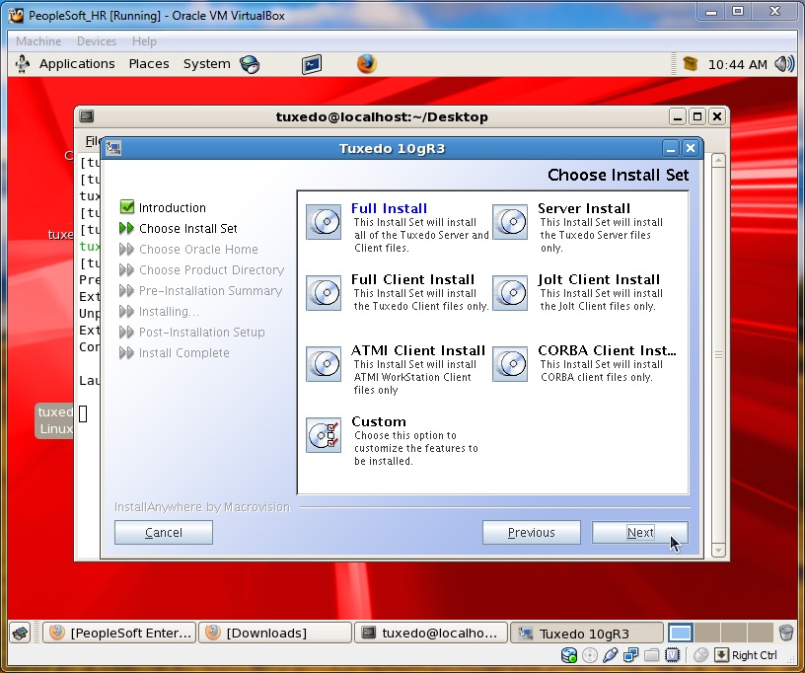This screenshot has width=805, height=673.
Task: Click the package update notifier icon
Action: click(691, 64)
